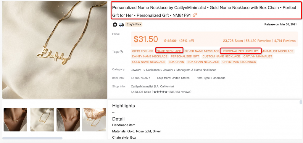
Task: Select the NAME NECKLACE tag
Action: 169,51
